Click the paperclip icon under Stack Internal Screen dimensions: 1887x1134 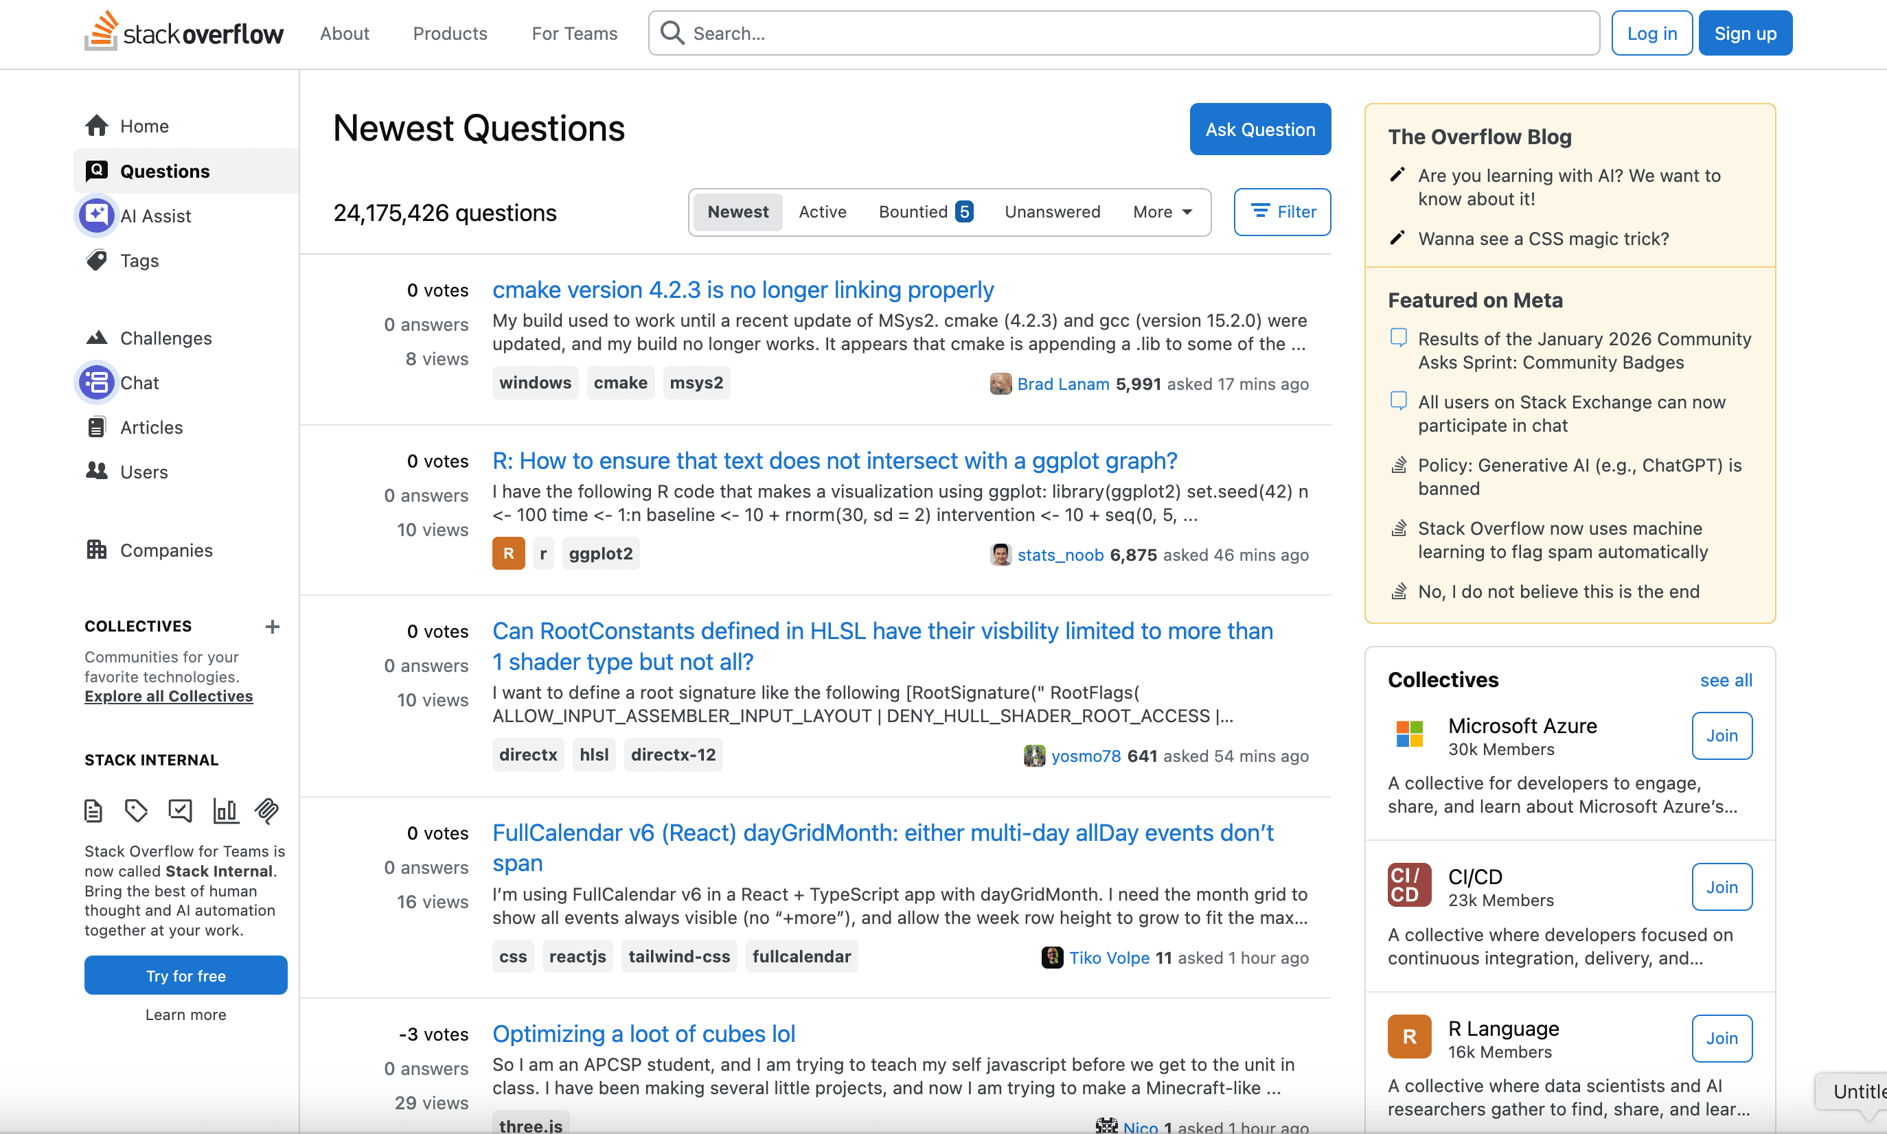266,810
